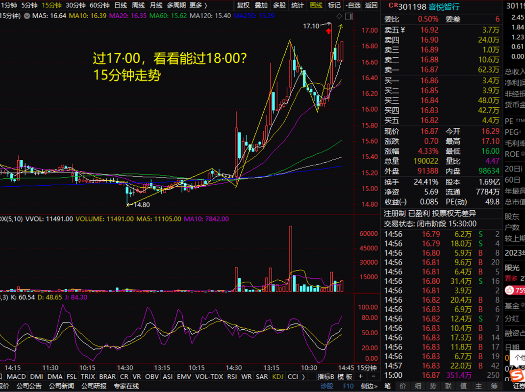525x392 pixels.
Task: Expand the 更多 periods dropdown
Action: pos(198,5)
